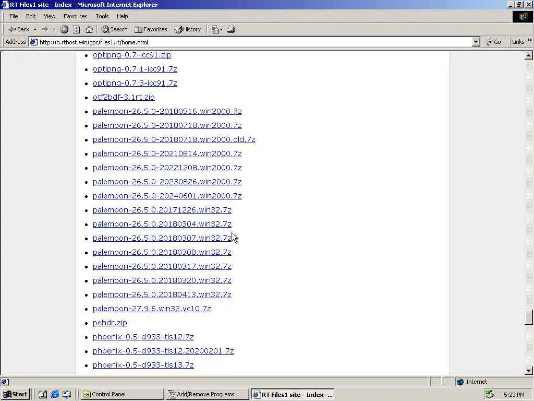Image resolution: width=534 pixels, height=401 pixels.
Task: Open the View menu
Action: tap(50, 16)
